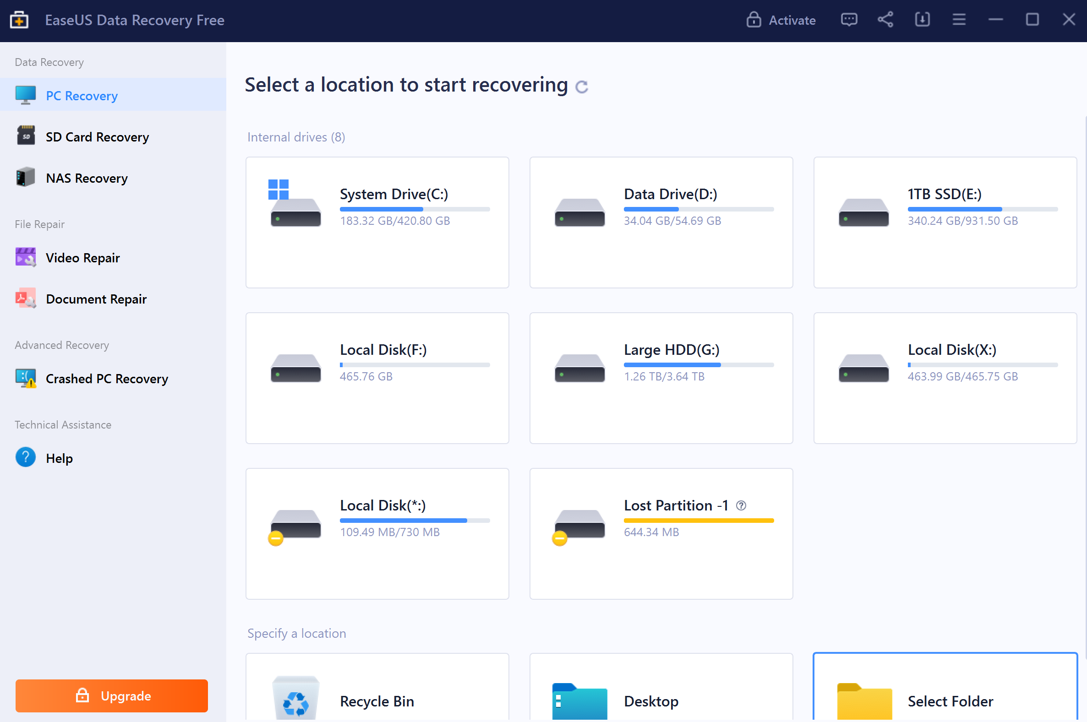Click the SD Card Recovery icon
1087x722 pixels.
pos(26,136)
